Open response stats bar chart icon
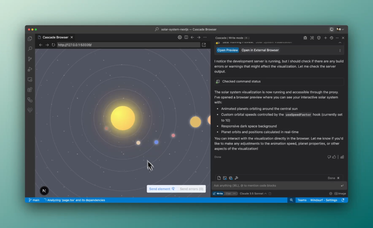Image resolution: width=373 pixels, height=228 pixels. [342, 157]
